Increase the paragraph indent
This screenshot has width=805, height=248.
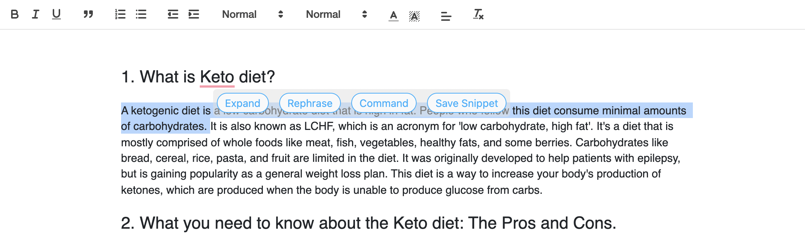click(194, 14)
